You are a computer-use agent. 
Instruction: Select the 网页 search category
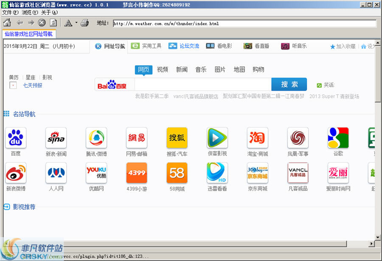[x=143, y=70]
